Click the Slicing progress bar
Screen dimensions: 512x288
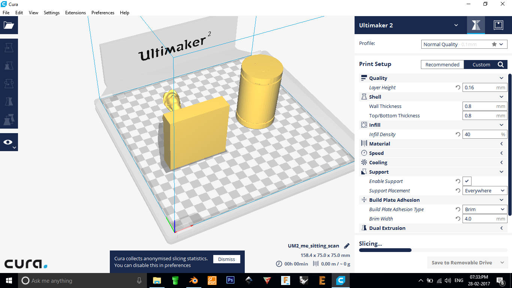[433, 250]
